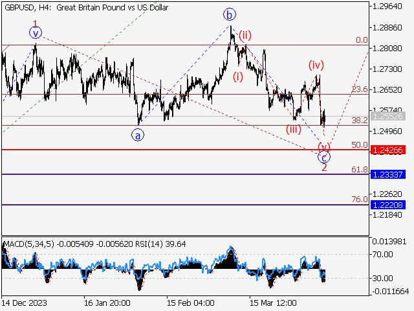
Task: Click the 16 Jan 20:00 date label
Action: pos(107,303)
